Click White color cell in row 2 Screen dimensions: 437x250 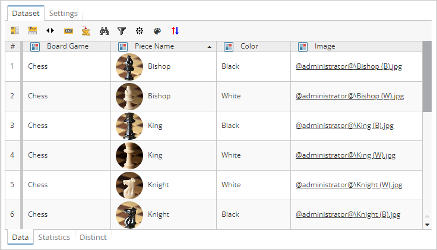254,96
